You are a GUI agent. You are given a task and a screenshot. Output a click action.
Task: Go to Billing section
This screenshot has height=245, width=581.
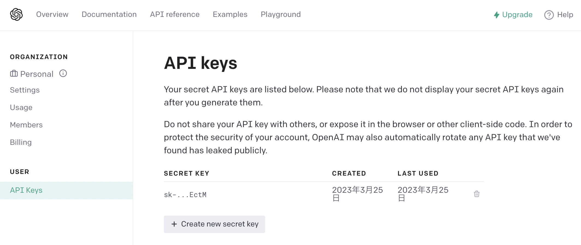pos(21,142)
